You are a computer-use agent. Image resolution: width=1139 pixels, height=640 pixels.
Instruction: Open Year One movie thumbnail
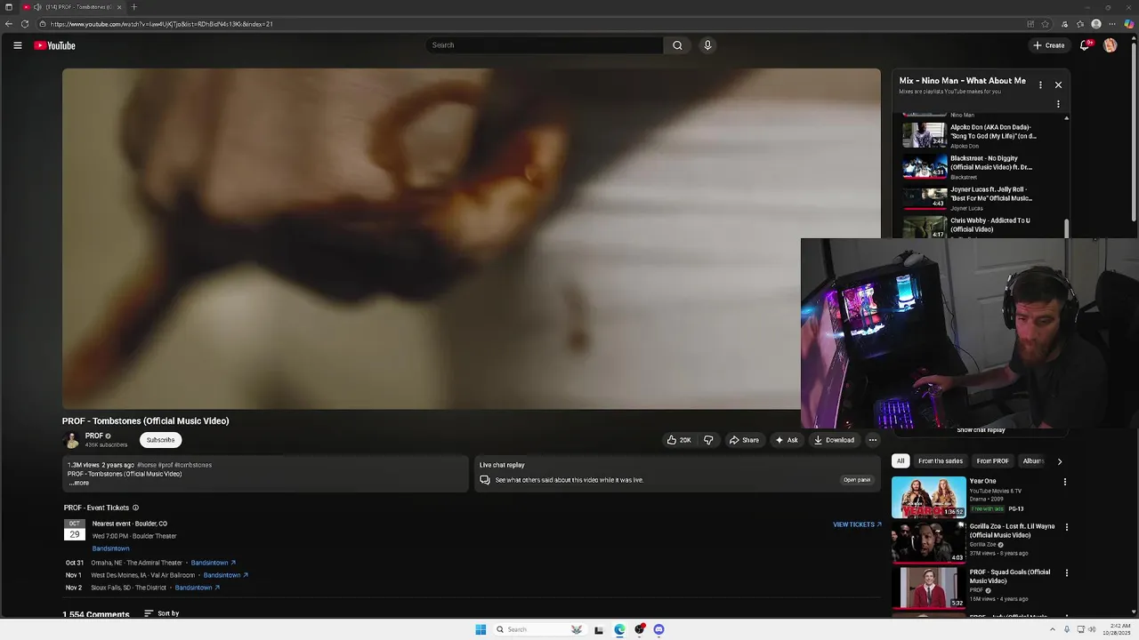click(929, 497)
